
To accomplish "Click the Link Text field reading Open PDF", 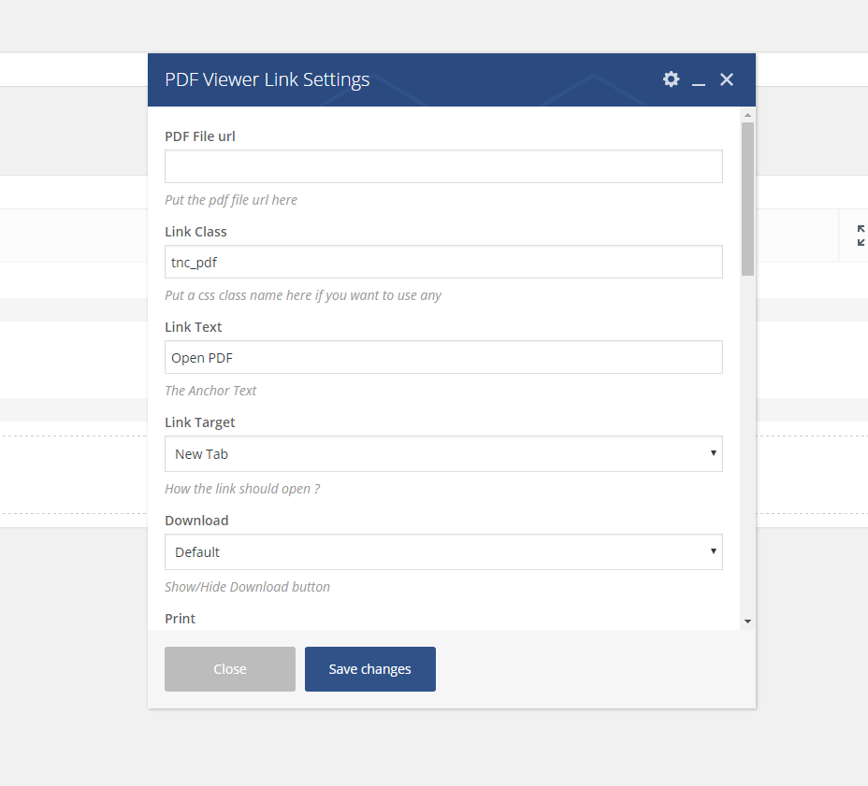I will [443, 357].
